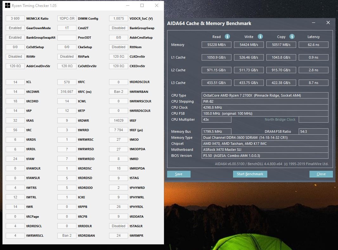This screenshot has height=250, width=338.
Task: Select the tWRWRBAN Ban 2 field
Action: coord(119,92)
